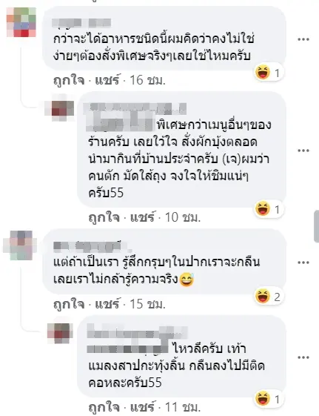The height and width of the screenshot is (416, 319).
Task: Click แชร์ under the 16 ชม. comment
Action: [x=107, y=79]
